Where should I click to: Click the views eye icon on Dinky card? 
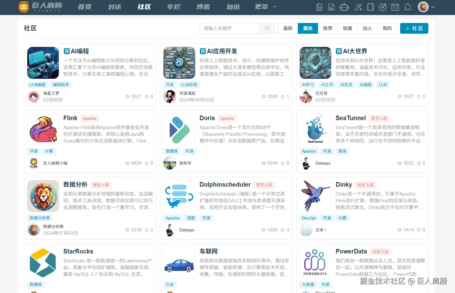tap(400, 230)
